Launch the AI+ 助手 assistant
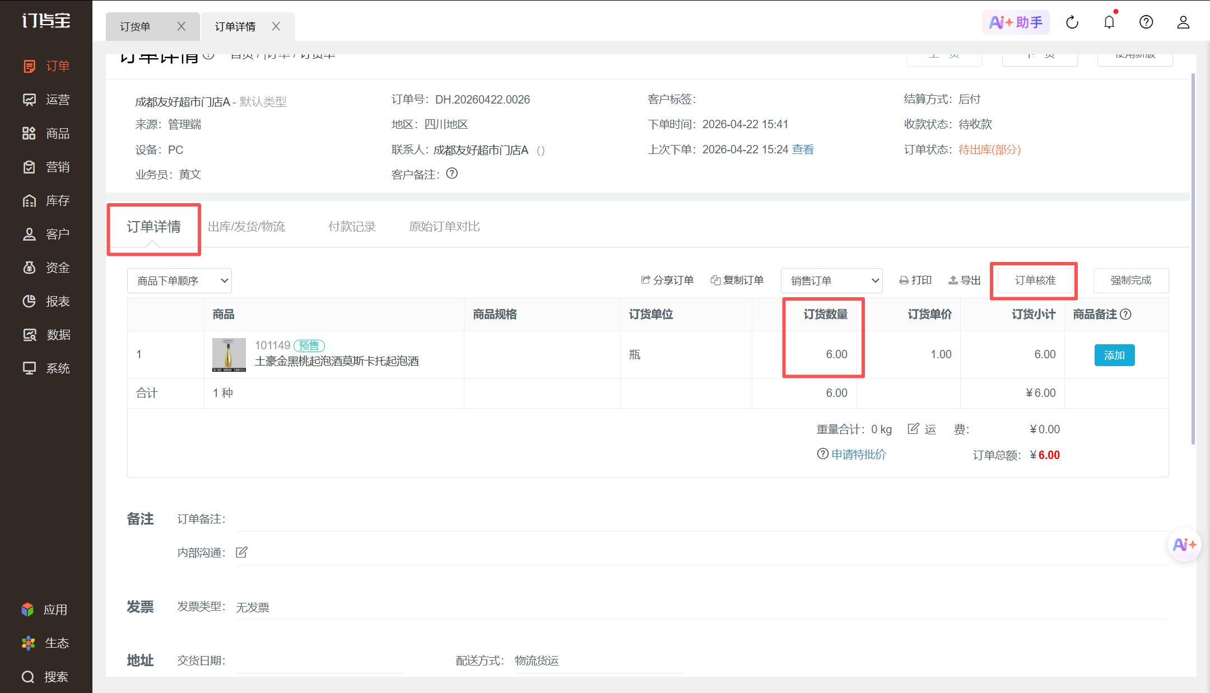The width and height of the screenshot is (1210, 693). tap(1016, 22)
